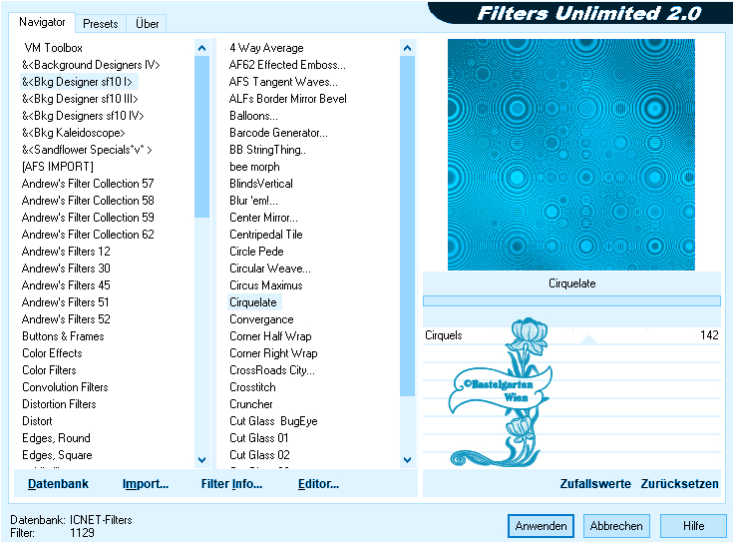This screenshot has width=733, height=542.
Task: Select &<Bkg Designer sf10 I> category
Action: point(77,82)
